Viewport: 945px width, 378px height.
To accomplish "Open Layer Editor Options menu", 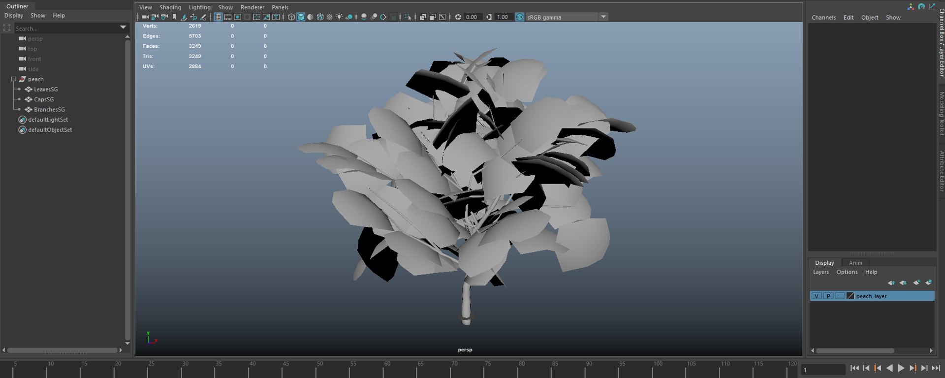I will click(847, 272).
